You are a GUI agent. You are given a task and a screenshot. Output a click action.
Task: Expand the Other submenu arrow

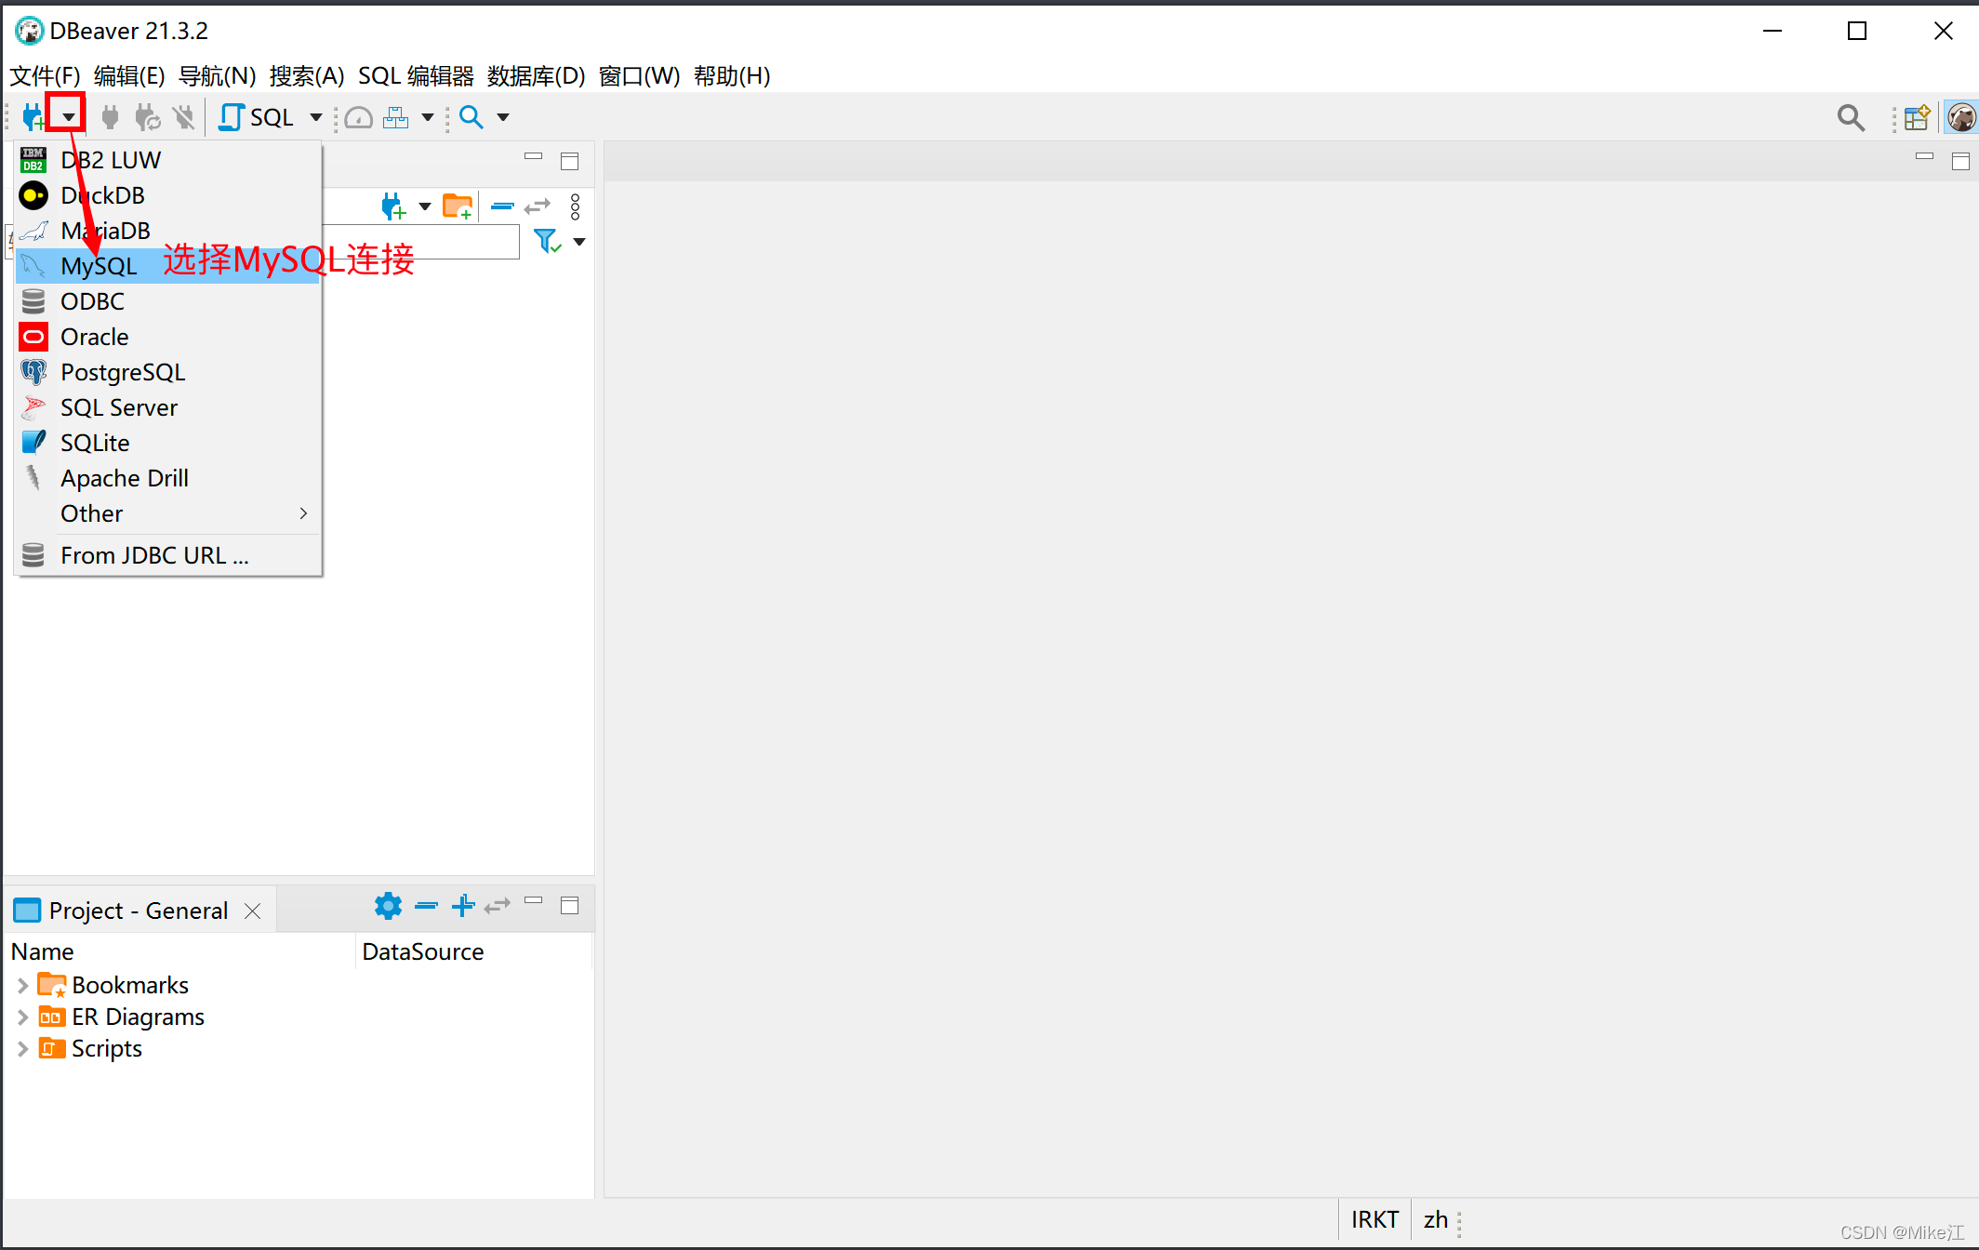(x=303, y=513)
